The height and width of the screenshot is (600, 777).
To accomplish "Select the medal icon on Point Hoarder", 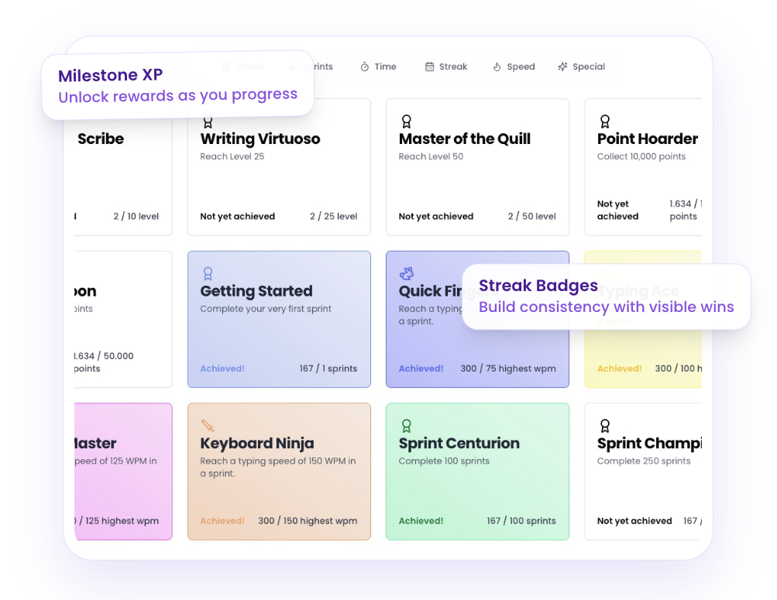I will (x=604, y=121).
